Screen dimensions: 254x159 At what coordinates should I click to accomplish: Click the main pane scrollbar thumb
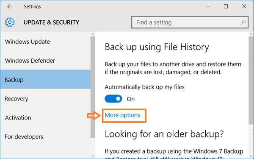pyautogui.click(x=251, y=81)
